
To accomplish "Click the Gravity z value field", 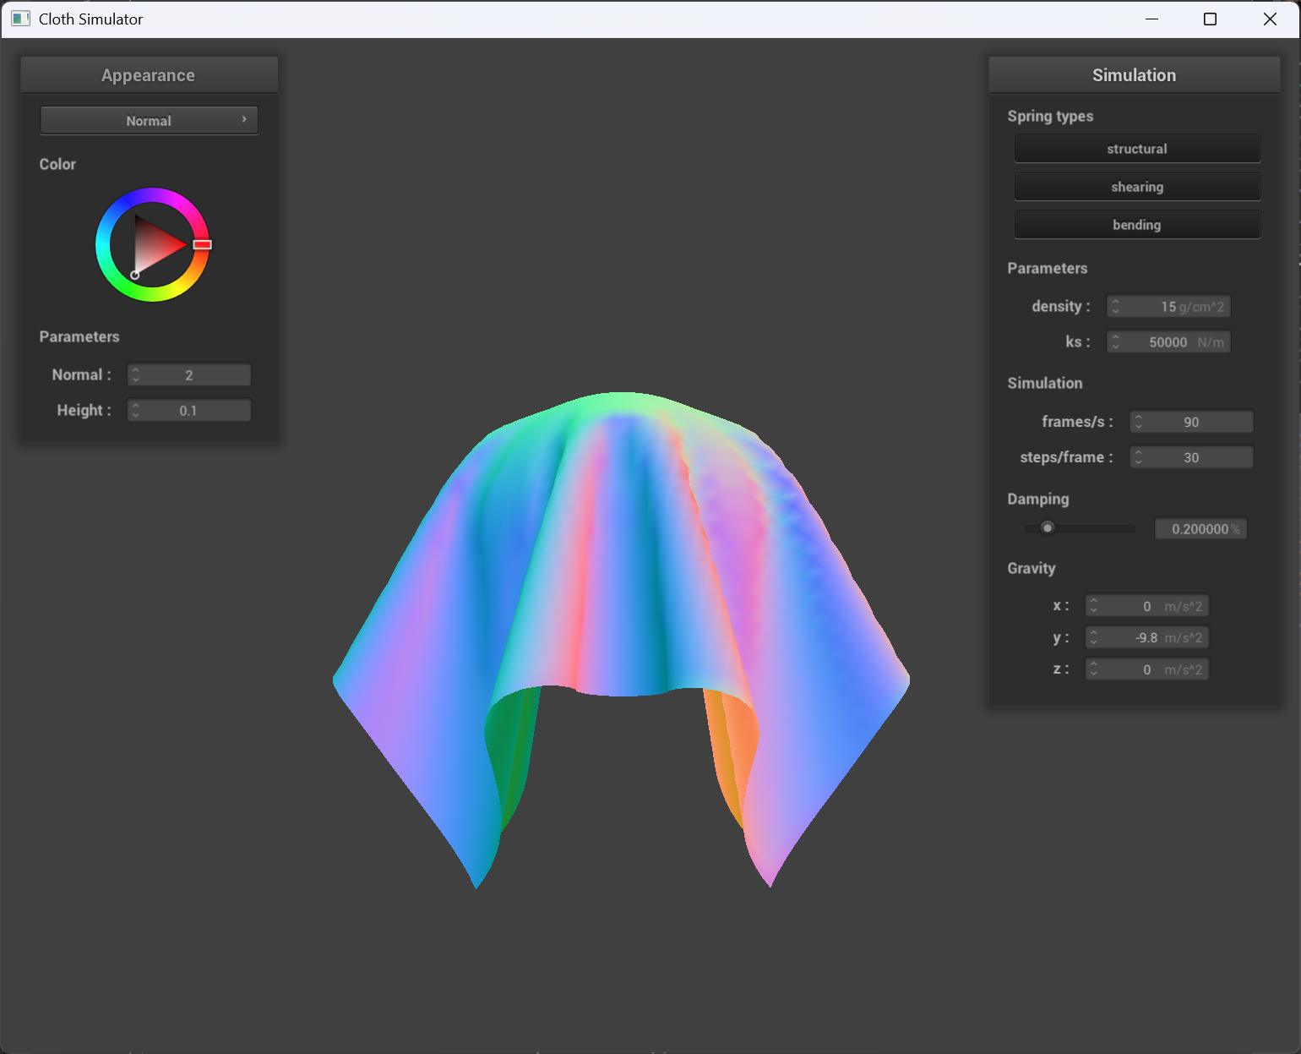I will coord(1146,669).
